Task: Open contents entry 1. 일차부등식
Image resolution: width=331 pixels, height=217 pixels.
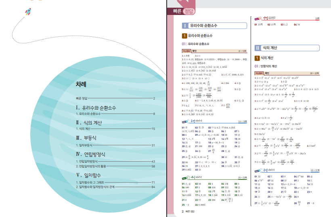Action: click(x=84, y=145)
